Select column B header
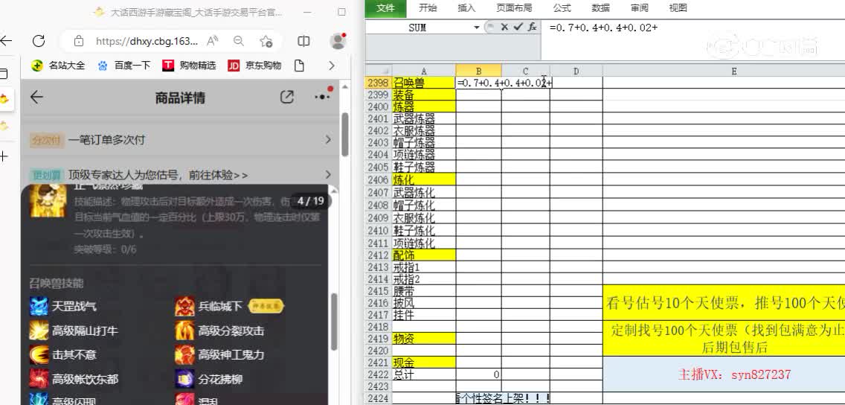 pyautogui.click(x=478, y=71)
